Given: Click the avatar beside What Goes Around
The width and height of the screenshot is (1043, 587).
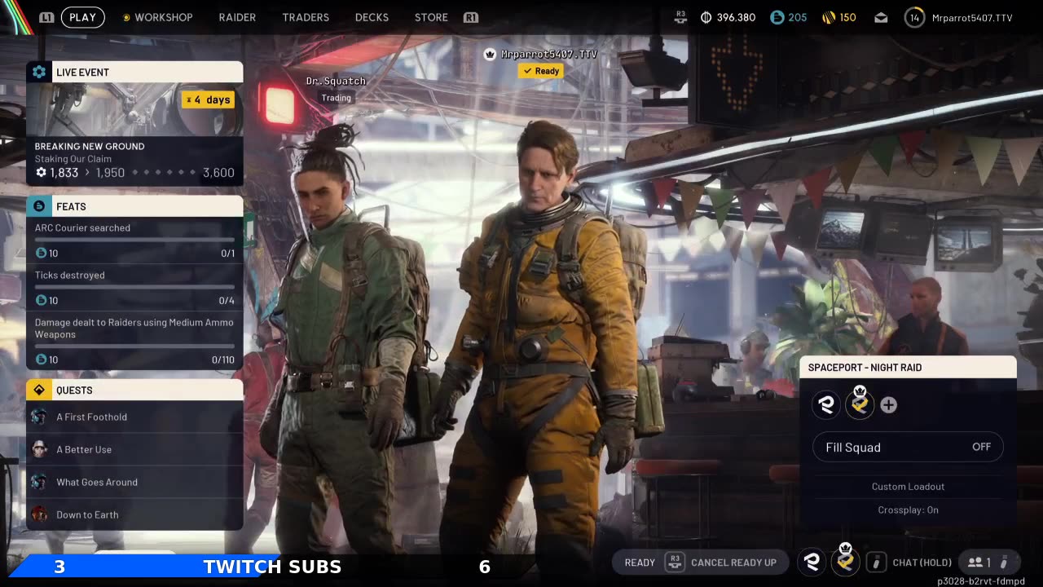Looking at the screenshot, I should (39, 482).
